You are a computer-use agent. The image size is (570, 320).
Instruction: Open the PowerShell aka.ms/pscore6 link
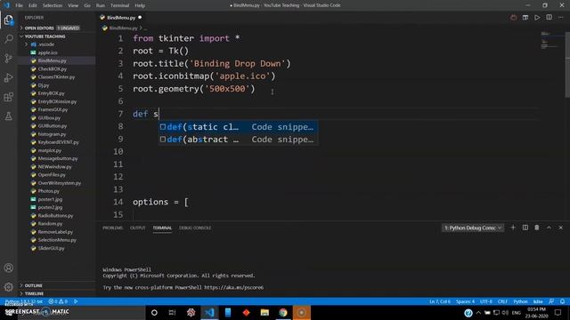click(233, 287)
